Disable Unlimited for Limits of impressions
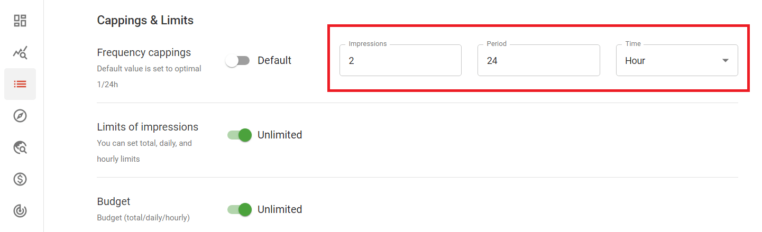762x232 pixels. (x=239, y=135)
